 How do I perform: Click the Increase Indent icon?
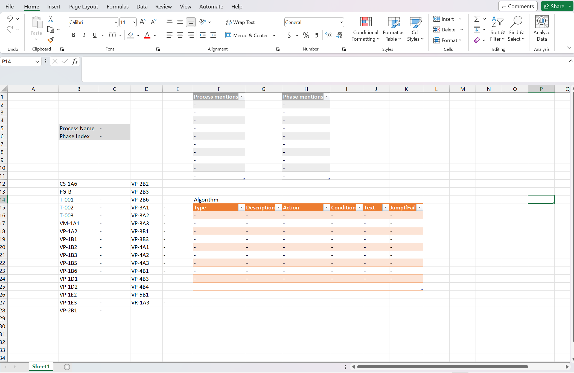point(213,35)
